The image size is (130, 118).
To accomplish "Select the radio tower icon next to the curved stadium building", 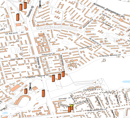I will (30, 86).
